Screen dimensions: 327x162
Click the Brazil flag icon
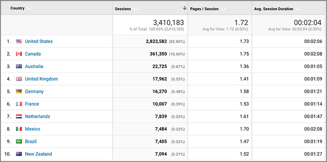coord(19,142)
